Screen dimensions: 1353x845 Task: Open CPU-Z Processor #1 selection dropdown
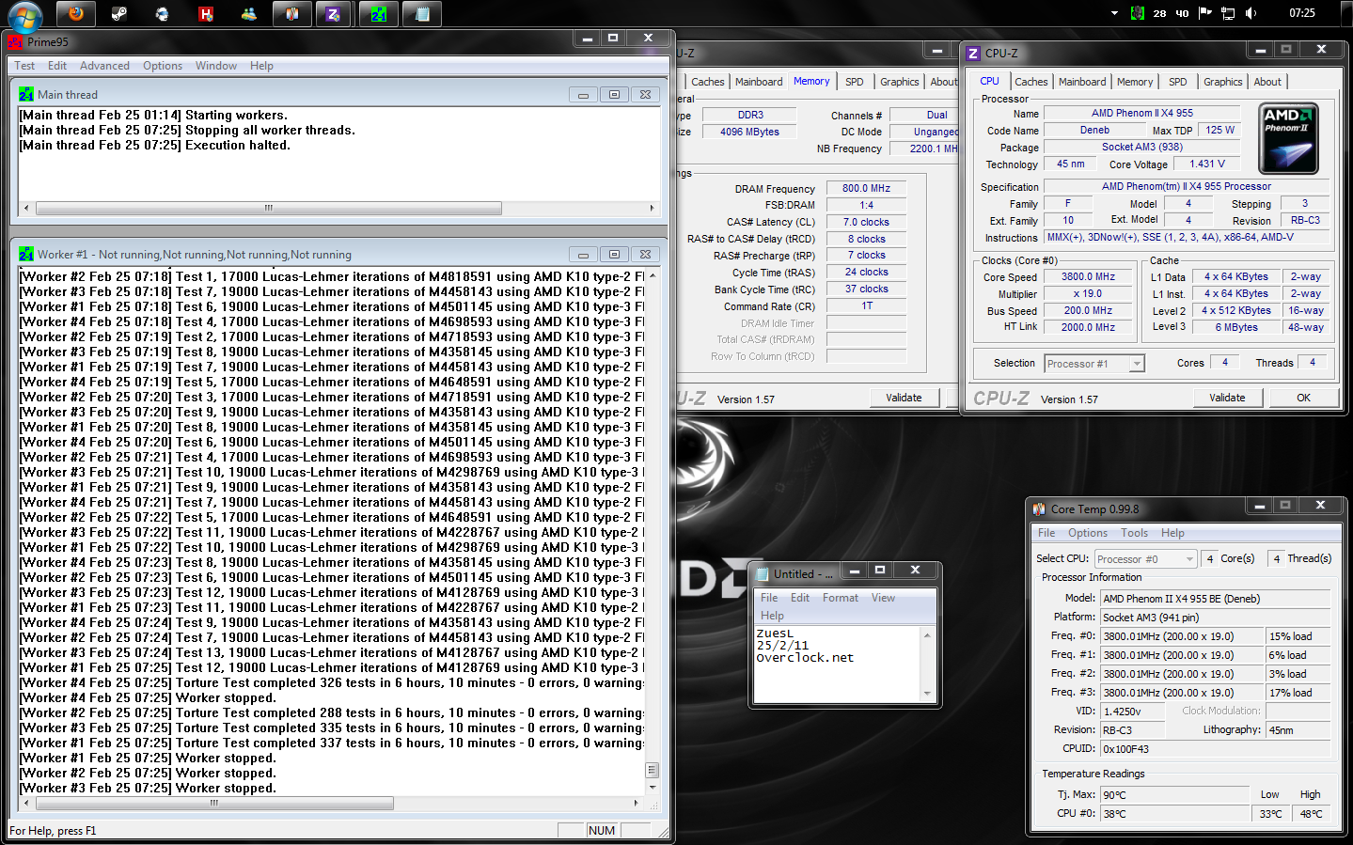coord(1094,364)
